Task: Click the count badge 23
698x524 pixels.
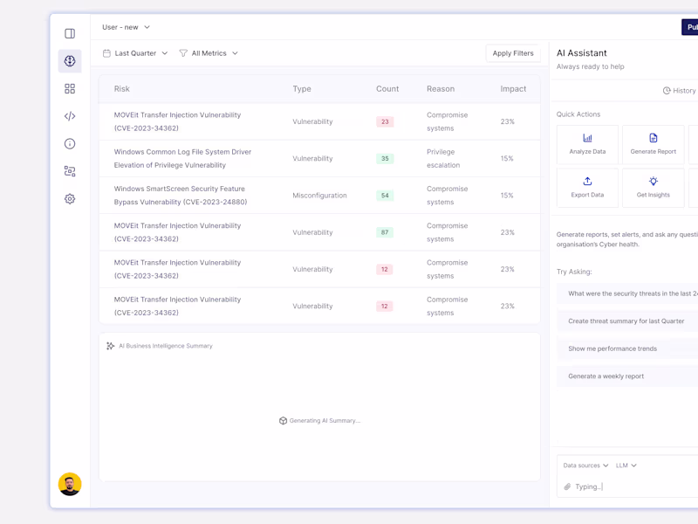Action: (x=385, y=121)
